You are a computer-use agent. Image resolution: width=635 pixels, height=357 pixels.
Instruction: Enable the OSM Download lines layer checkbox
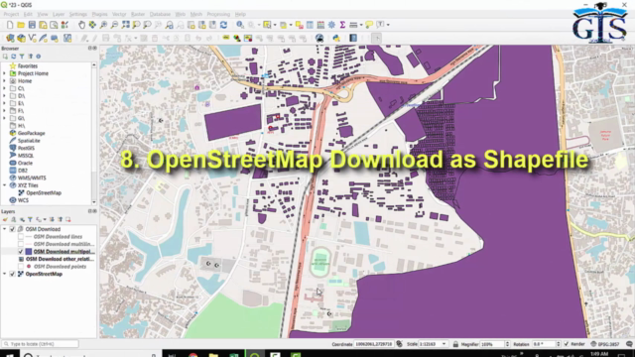coord(21,237)
